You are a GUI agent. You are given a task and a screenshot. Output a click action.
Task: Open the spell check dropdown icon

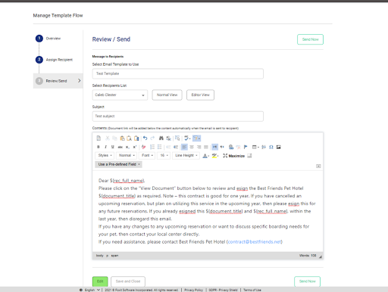187,138
